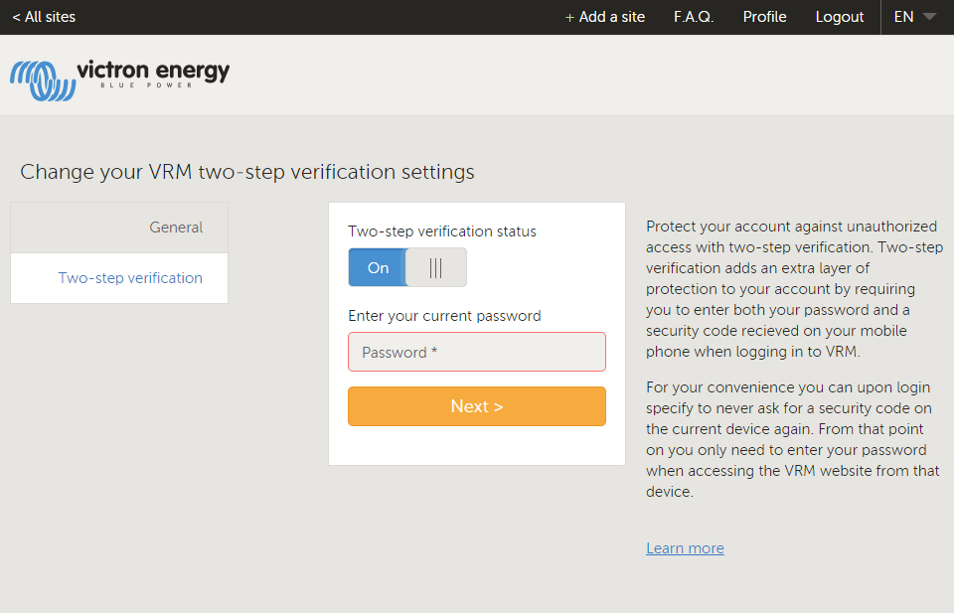The width and height of the screenshot is (954, 613).
Task: Click the Protect your account description paragraph
Action: click(792, 288)
